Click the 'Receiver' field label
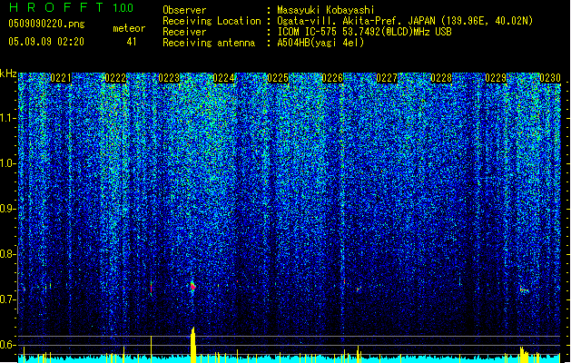571x363 pixels. click(184, 32)
